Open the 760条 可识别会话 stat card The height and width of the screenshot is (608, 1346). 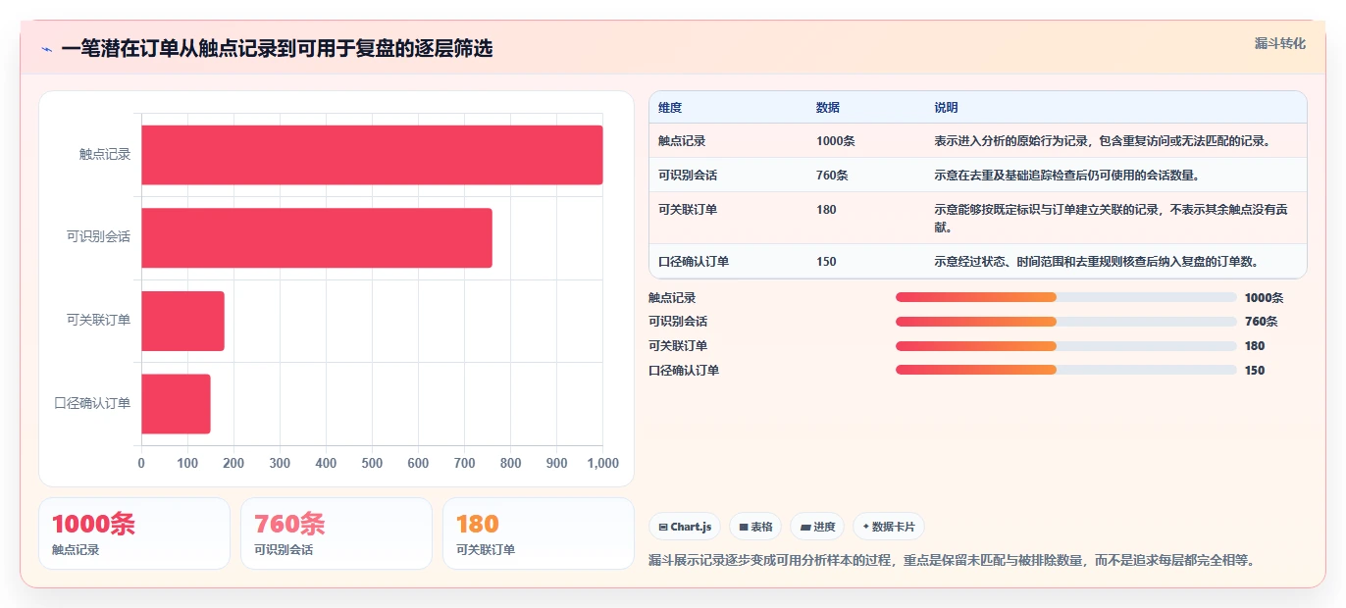(x=336, y=533)
